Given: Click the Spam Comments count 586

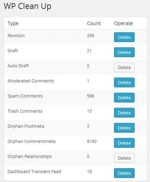Looking at the screenshot, I should coord(90,96).
